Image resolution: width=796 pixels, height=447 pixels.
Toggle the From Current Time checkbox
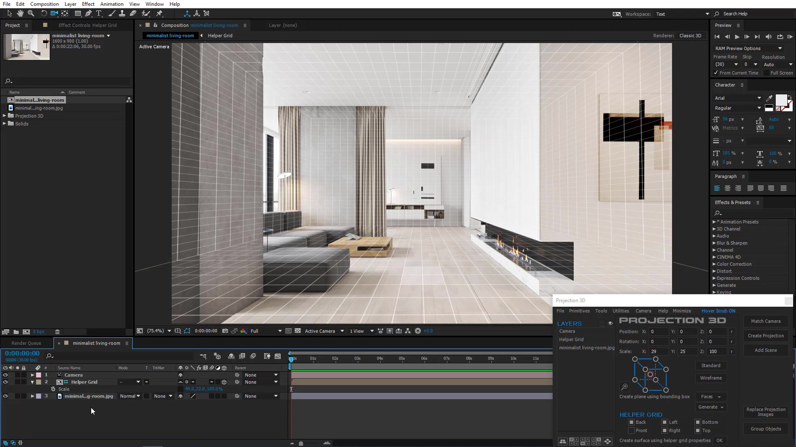tap(716, 73)
